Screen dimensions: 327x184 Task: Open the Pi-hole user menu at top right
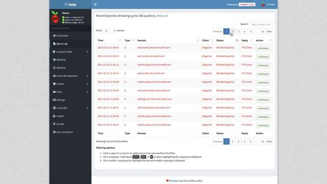pyautogui.click(x=268, y=5)
